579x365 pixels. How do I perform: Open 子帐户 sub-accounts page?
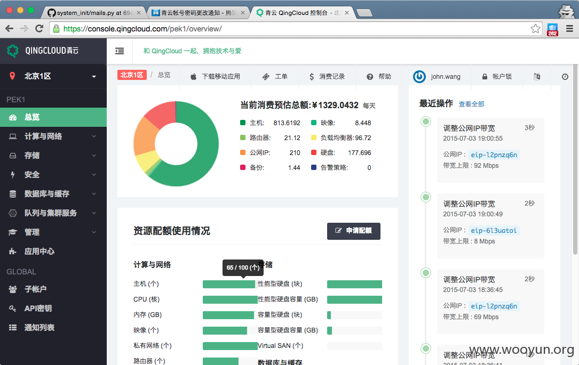[53, 289]
